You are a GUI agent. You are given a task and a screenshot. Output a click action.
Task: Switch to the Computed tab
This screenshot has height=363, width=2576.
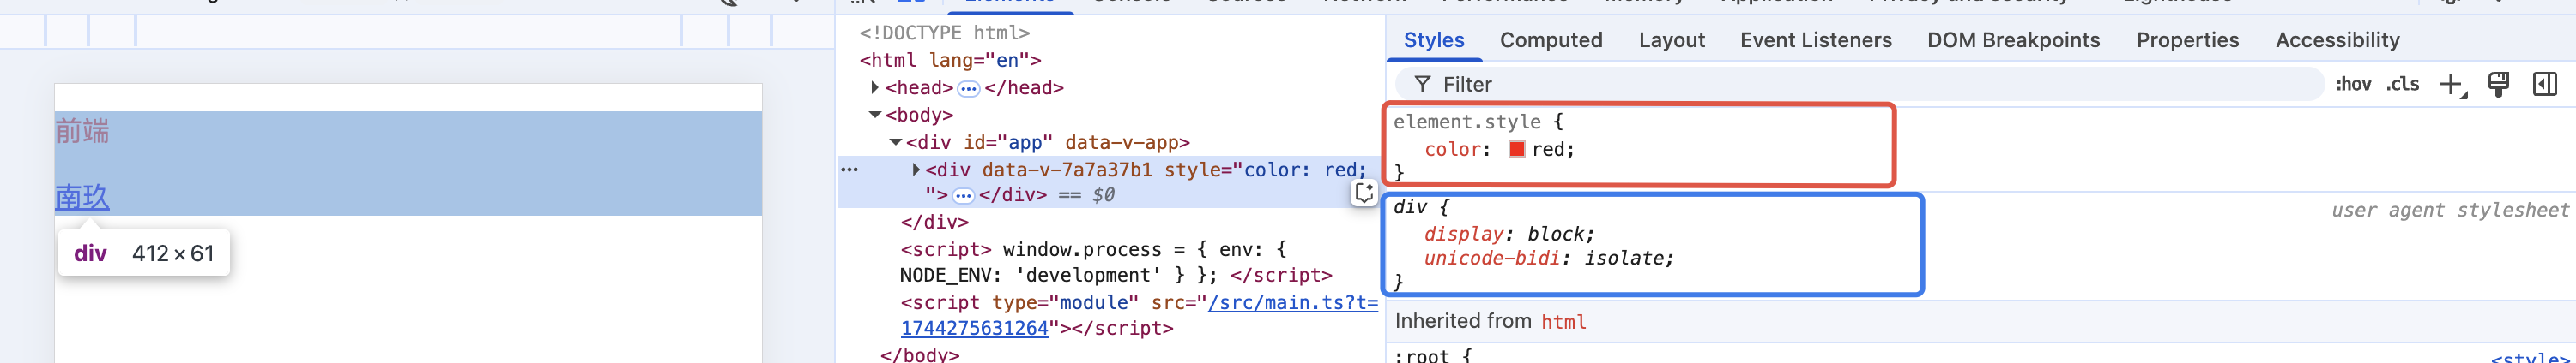[1550, 41]
